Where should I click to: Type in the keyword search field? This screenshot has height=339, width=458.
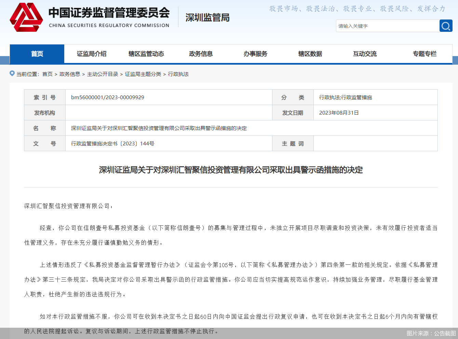coord(387,26)
